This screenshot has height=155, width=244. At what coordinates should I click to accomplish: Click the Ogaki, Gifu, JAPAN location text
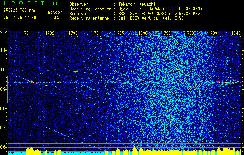tap(160, 9)
